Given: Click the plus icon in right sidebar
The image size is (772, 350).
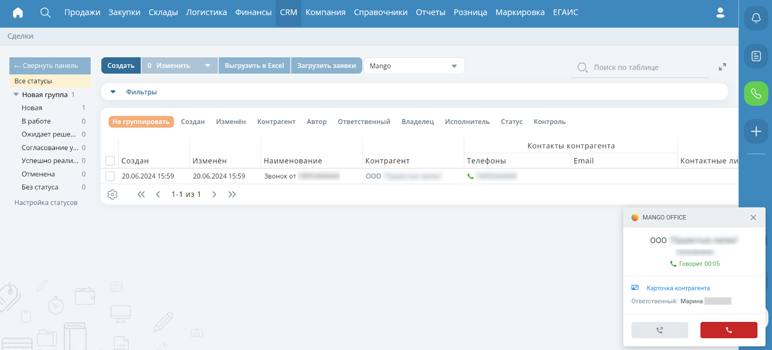Looking at the screenshot, I should click(756, 131).
